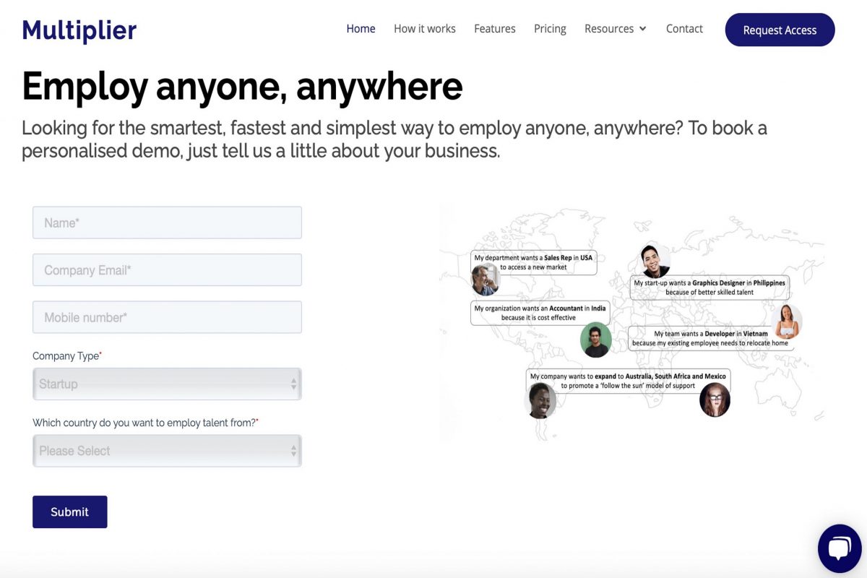Click the Company Type label
Image resolution: width=867 pixels, height=578 pixels.
(x=67, y=355)
